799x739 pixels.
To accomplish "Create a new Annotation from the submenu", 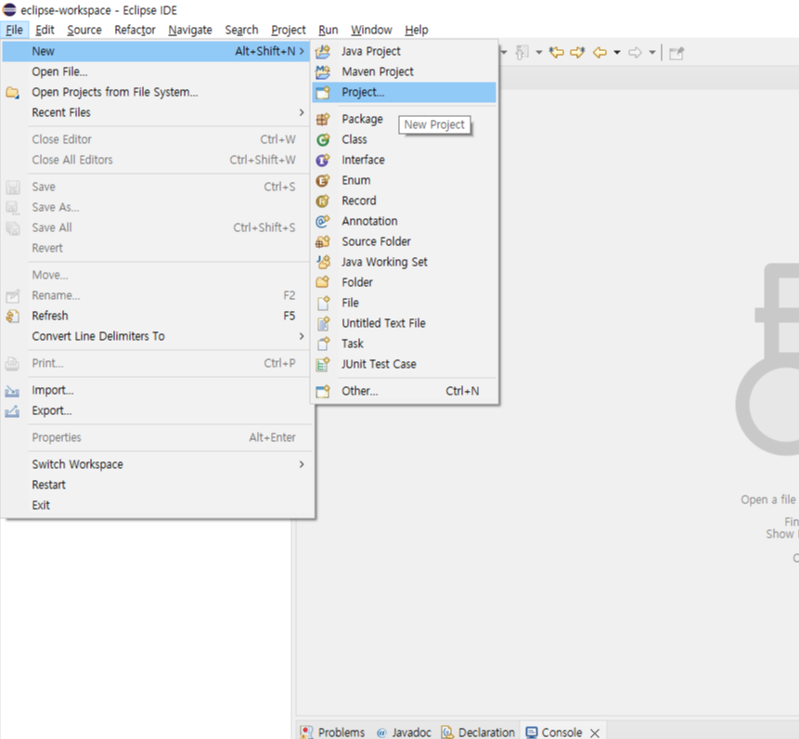I will (404, 221).
